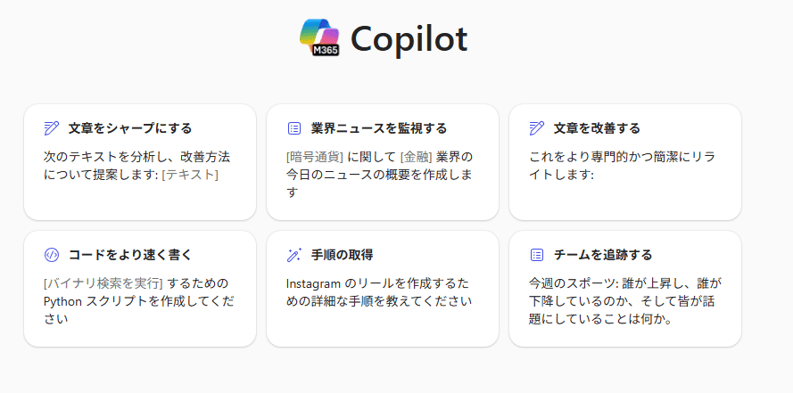Click the list icon beside チームを追跡する
This screenshot has width=793, height=393.
tap(537, 255)
